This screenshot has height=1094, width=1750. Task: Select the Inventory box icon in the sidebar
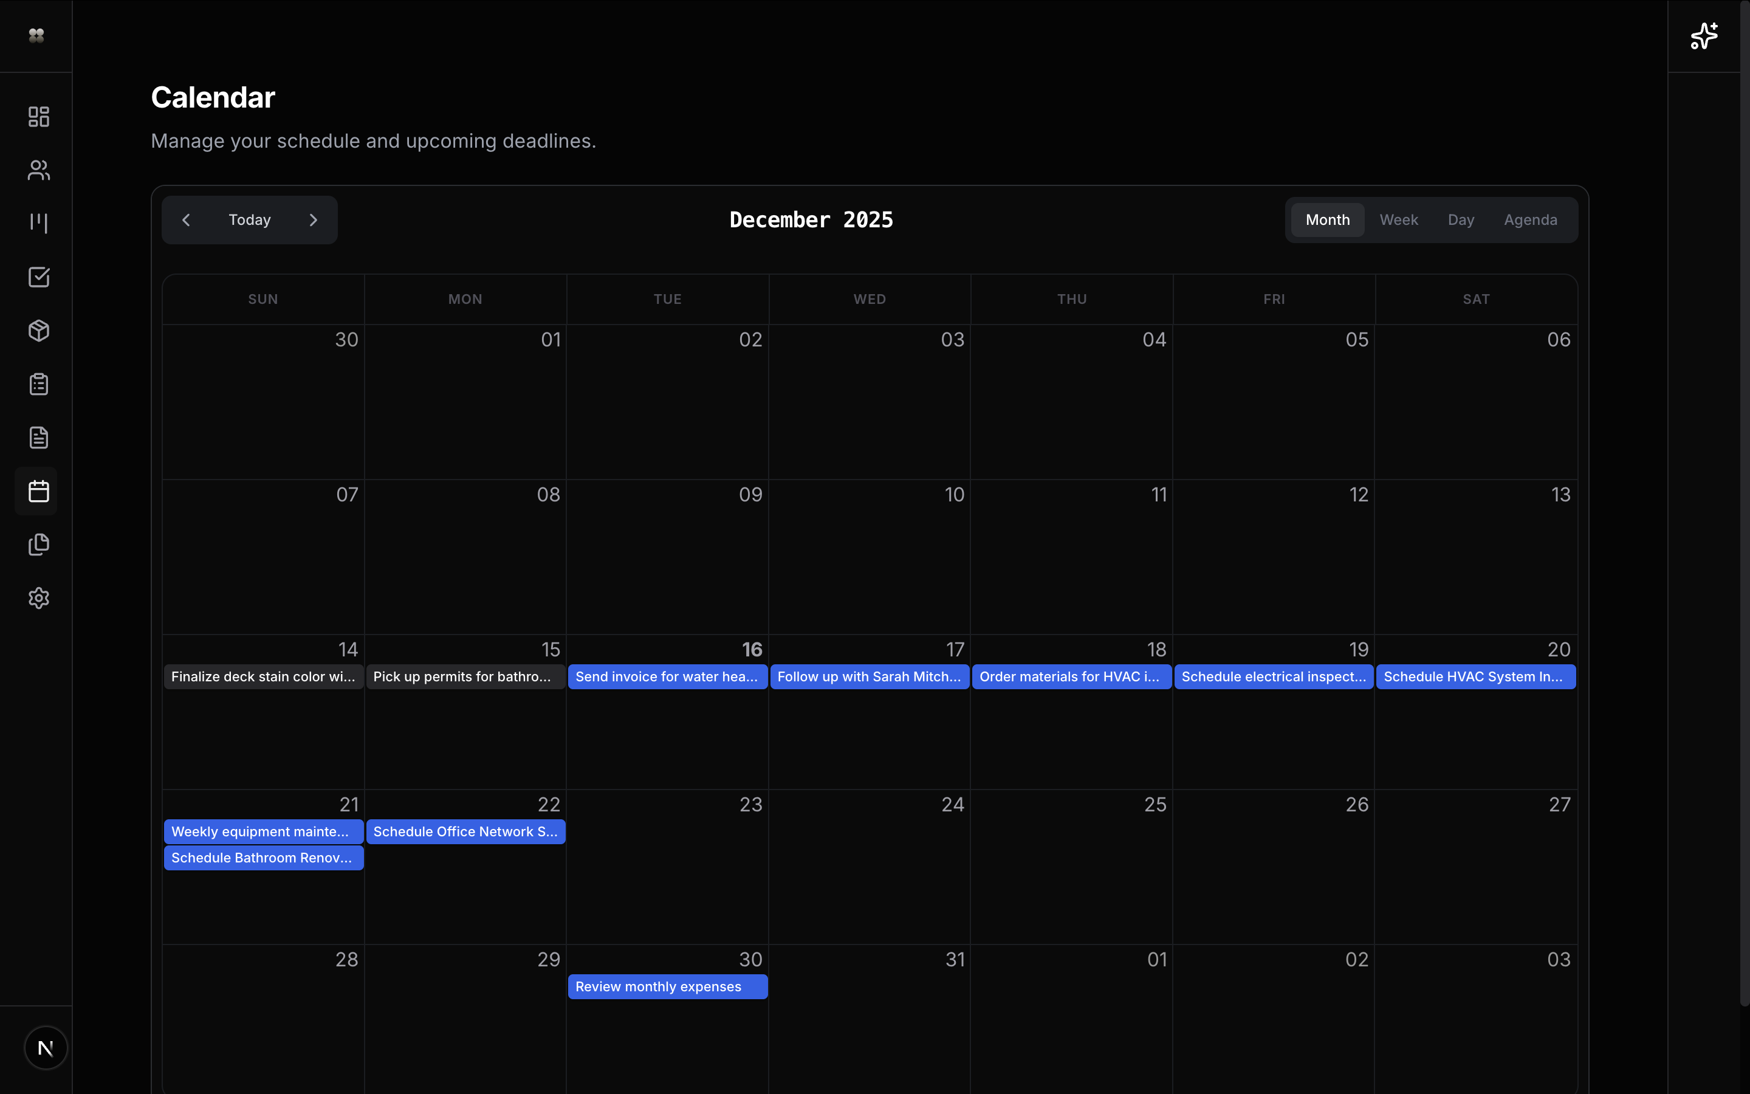tap(38, 331)
